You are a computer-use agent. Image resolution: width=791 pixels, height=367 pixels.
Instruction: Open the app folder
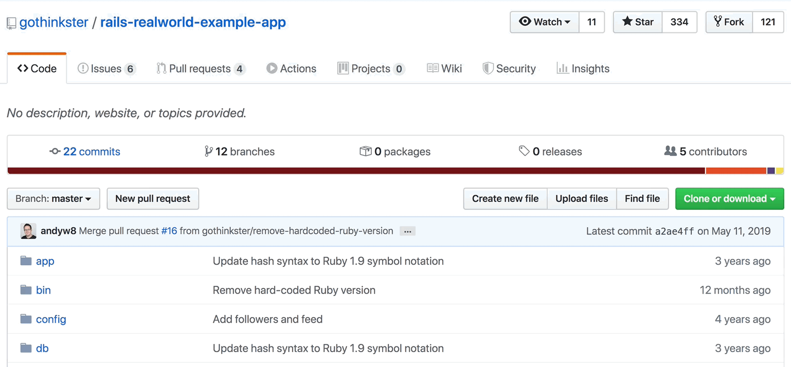(x=45, y=261)
